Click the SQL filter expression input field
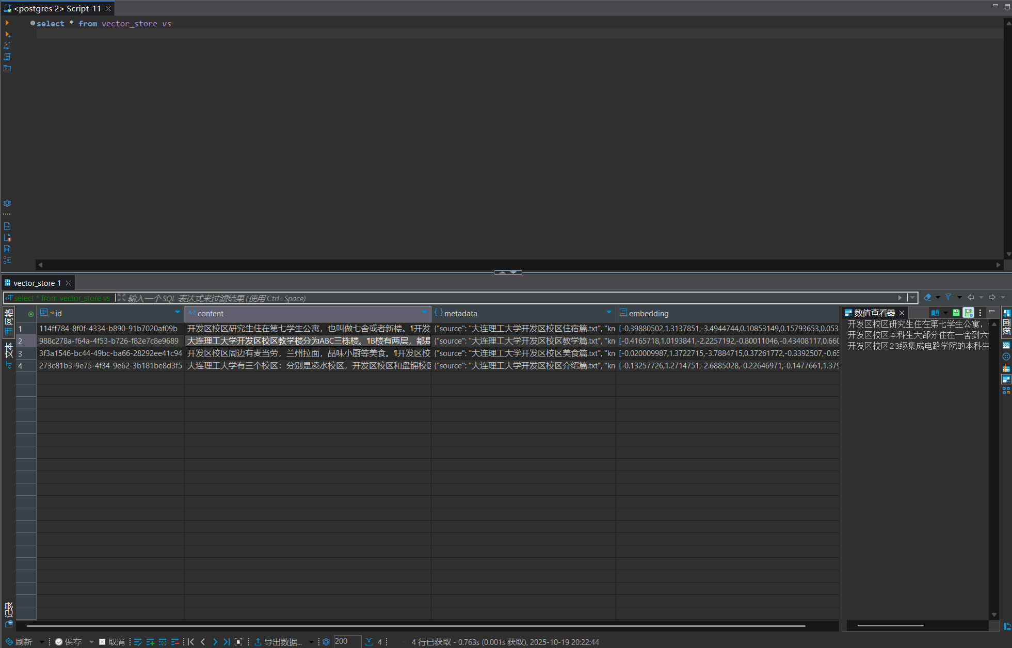 coord(464,298)
